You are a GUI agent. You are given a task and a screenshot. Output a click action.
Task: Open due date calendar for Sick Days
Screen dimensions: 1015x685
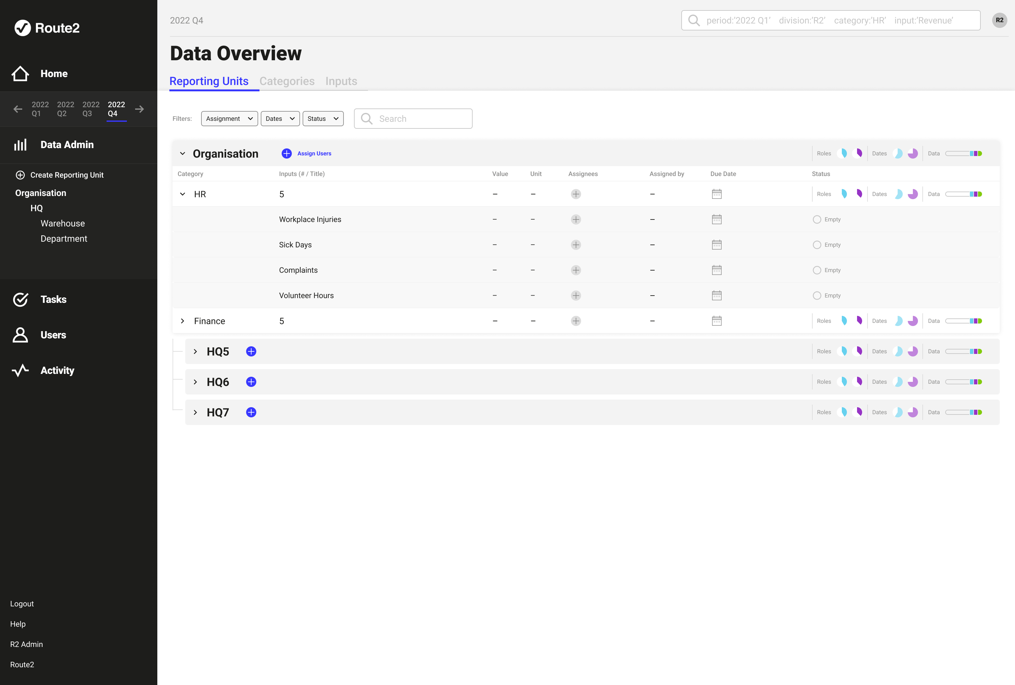pos(716,245)
